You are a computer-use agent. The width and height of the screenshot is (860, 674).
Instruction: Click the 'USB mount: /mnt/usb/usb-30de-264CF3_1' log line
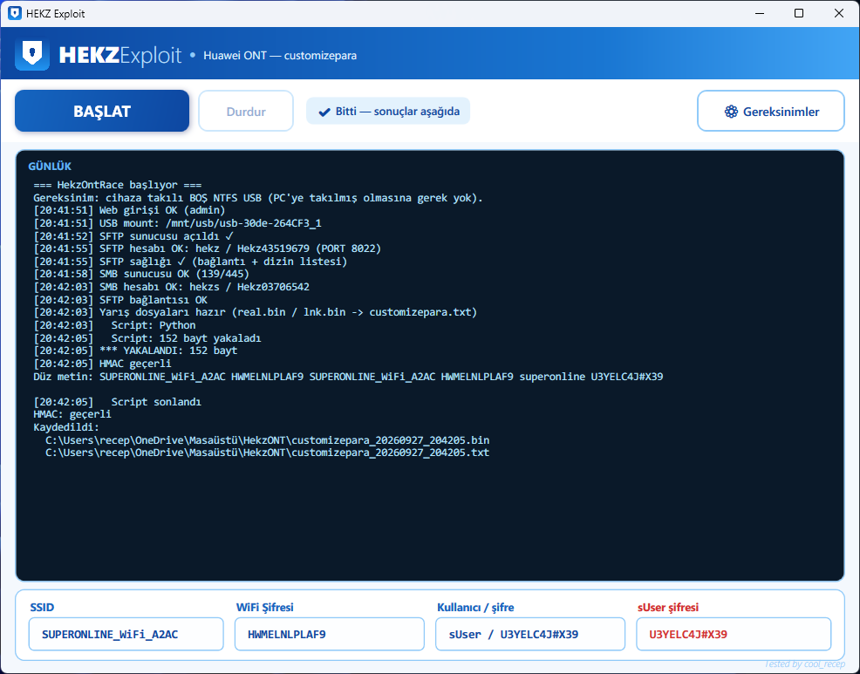[x=177, y=223]
